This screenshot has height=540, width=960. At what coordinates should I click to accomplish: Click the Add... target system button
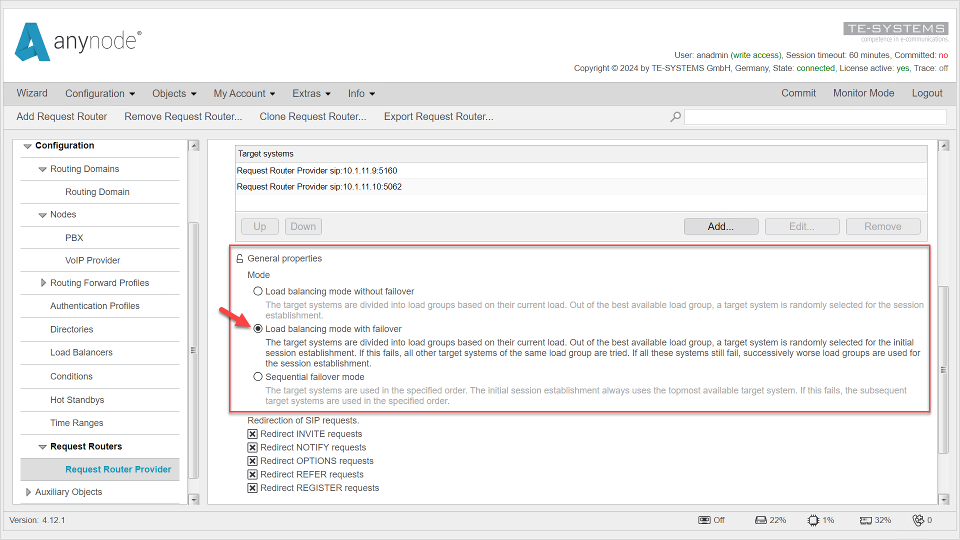[721, 226]
